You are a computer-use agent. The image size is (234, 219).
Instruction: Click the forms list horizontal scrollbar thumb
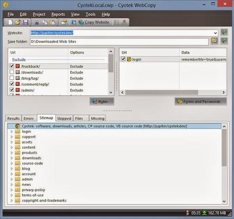162,92
